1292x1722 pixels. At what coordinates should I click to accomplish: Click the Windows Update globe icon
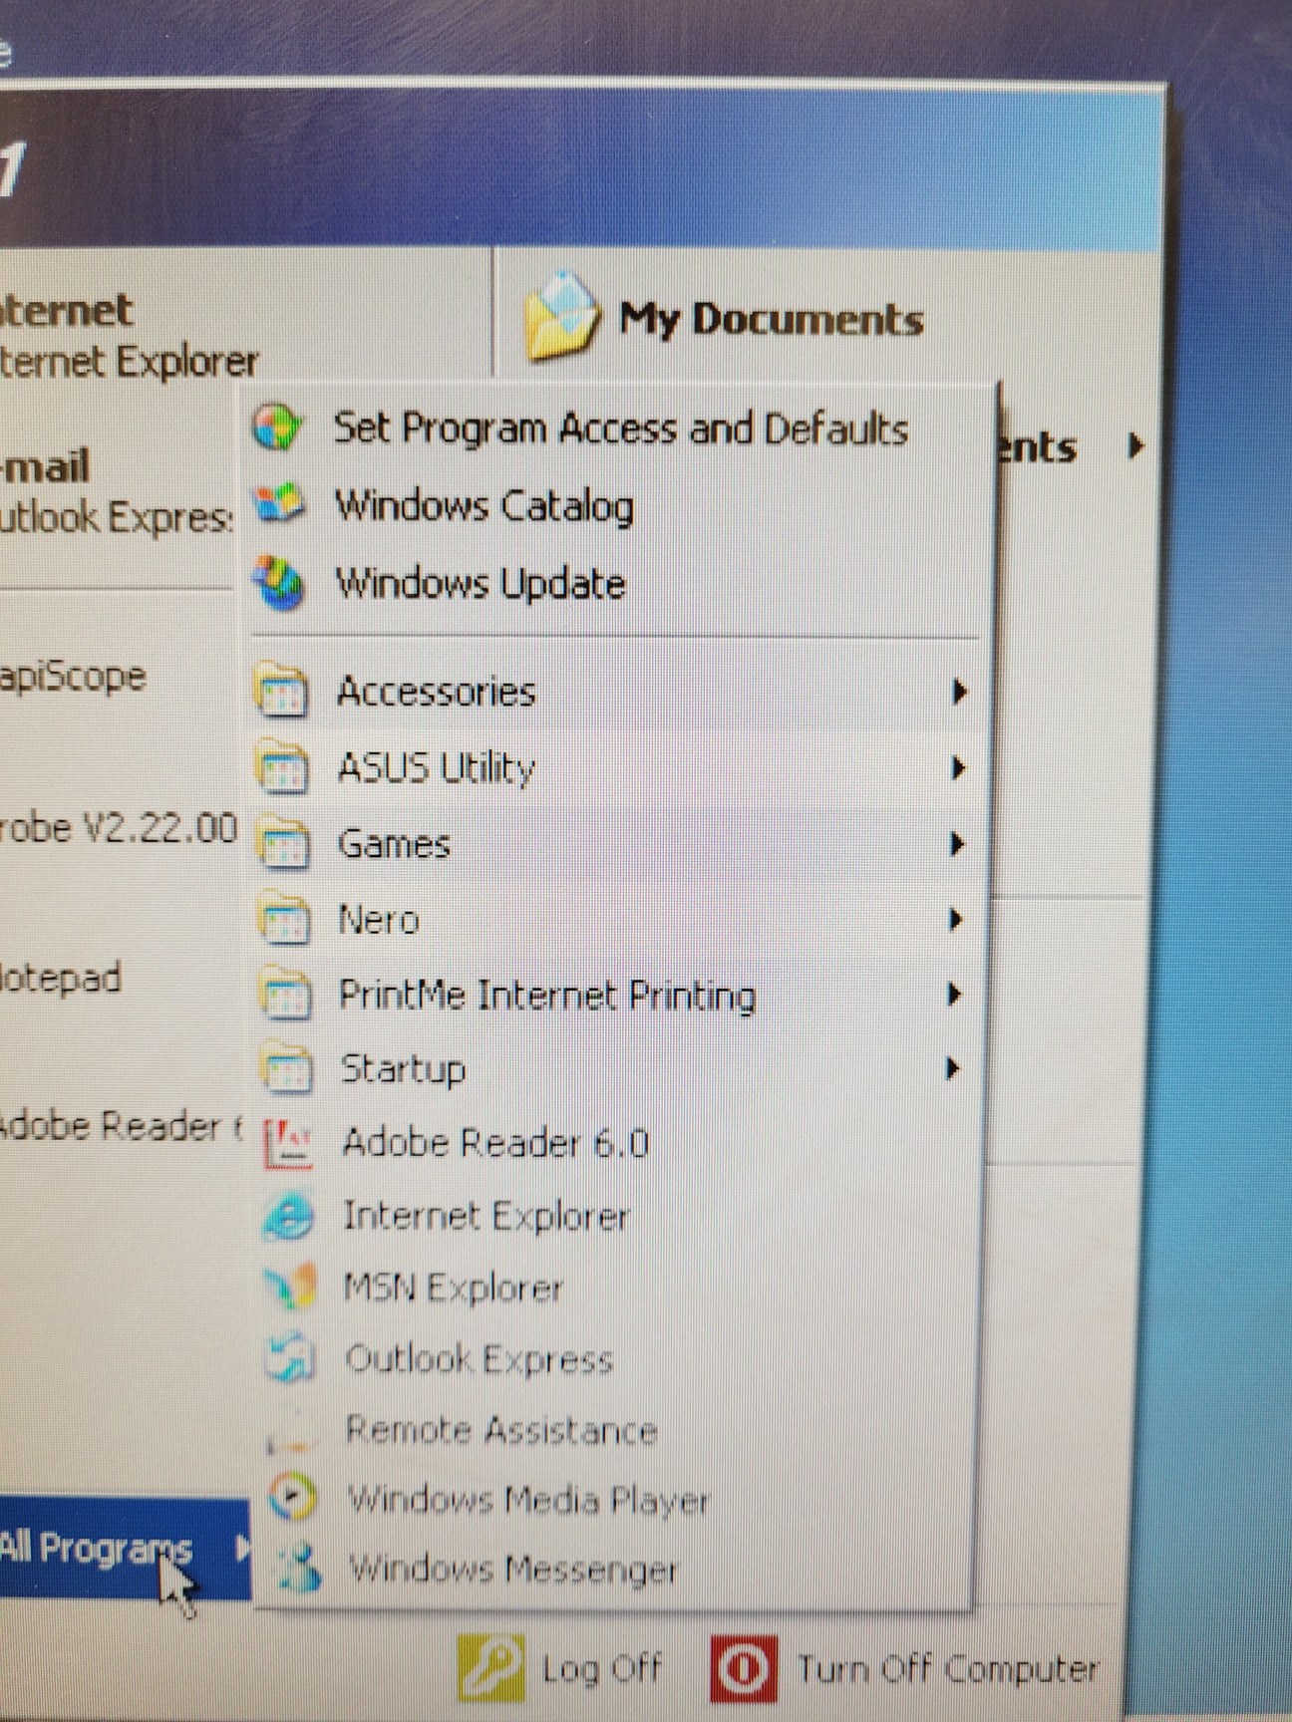[x=279, y=583]
